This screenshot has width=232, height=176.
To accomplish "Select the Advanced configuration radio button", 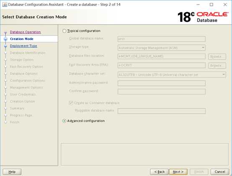I will point(64,121).
